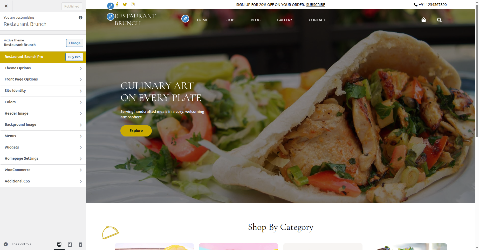479x250 pixels.
Task: Click the shopping bag cart icon
Action: tap(423, 20)
